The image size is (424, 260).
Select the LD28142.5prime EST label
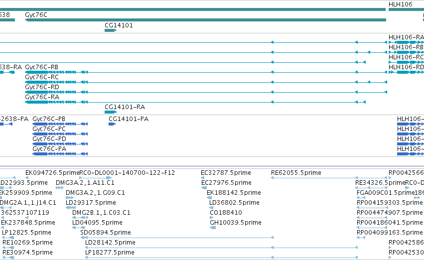tap(110, 243)
